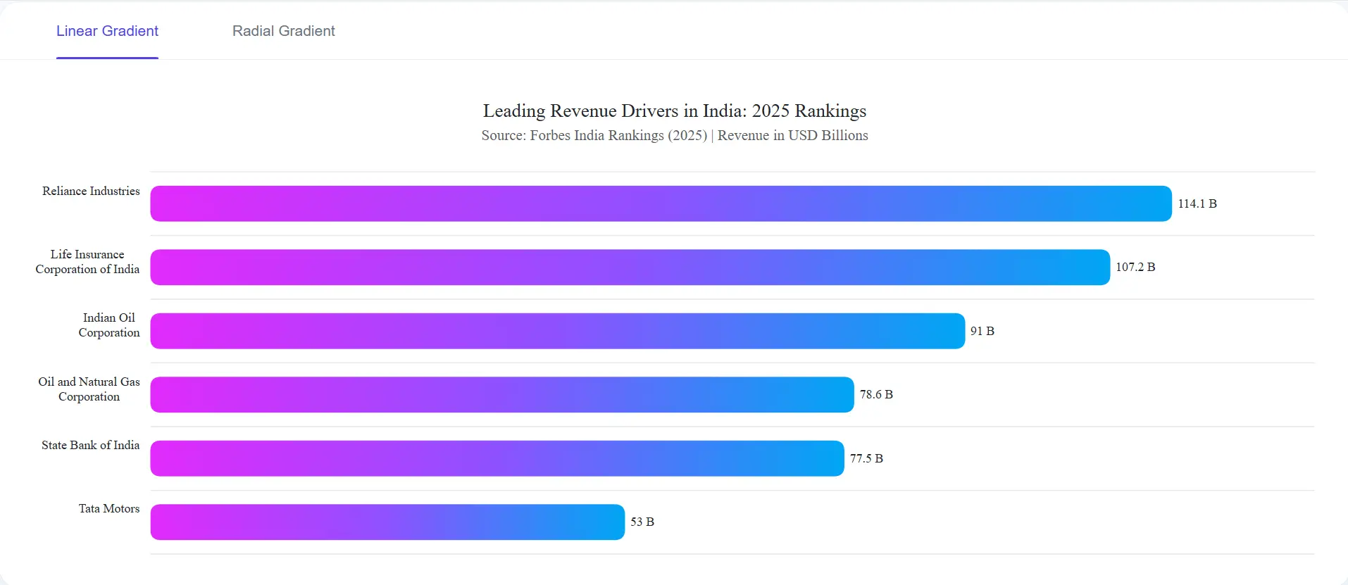Viewport: 1348px width, 585px height.
Task: Click the 'Indian Oil Corporation' axis label
Action: [x=109, y=325]
